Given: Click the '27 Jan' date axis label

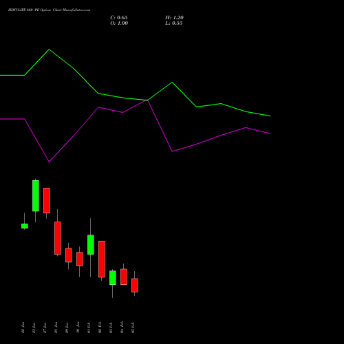Looking at the screenshot, I should (x=45, y=327).
